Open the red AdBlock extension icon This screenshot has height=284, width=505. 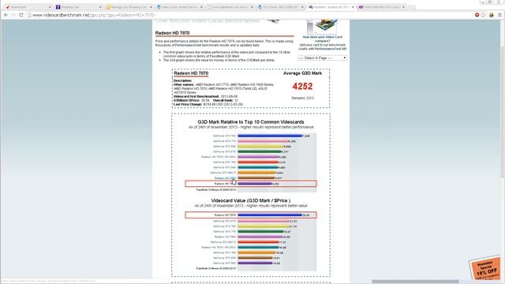tap(477, 15)
